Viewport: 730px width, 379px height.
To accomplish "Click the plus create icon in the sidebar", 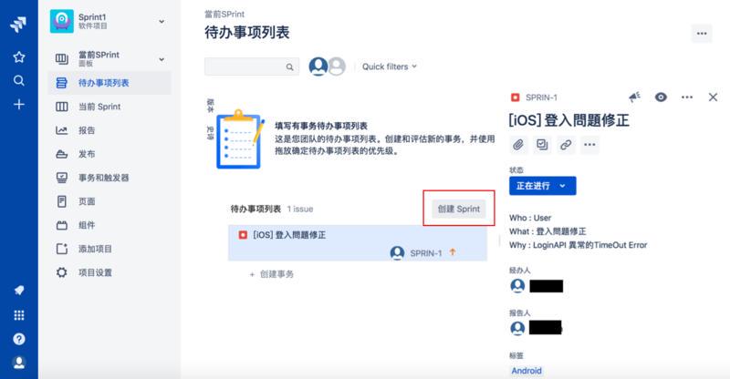I will click(18, 104).
